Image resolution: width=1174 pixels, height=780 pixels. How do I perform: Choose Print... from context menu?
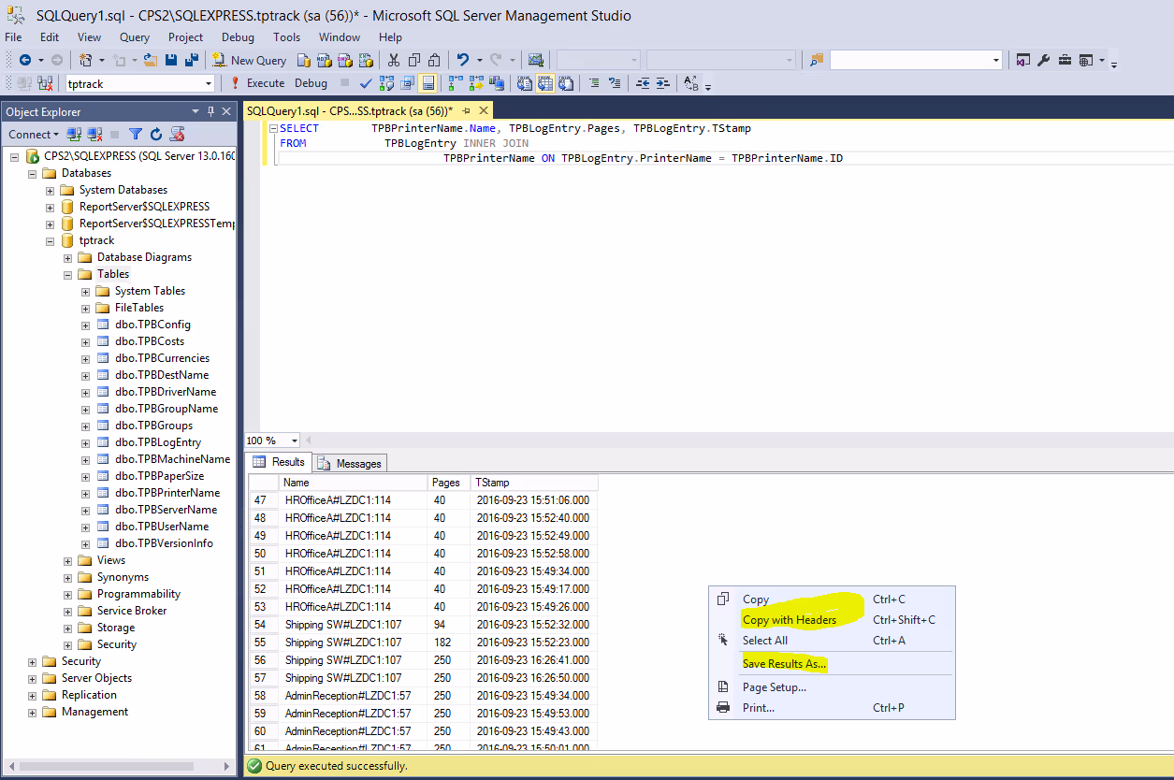tap(759, 708)
